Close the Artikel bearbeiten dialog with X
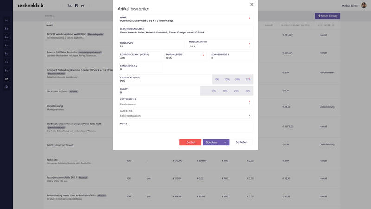Viewport: 371px width, 209px height. pyautogui.click(x=252, y=4)
